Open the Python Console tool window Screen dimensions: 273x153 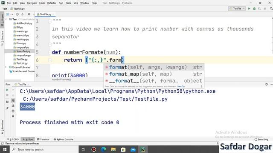(64, 139)
